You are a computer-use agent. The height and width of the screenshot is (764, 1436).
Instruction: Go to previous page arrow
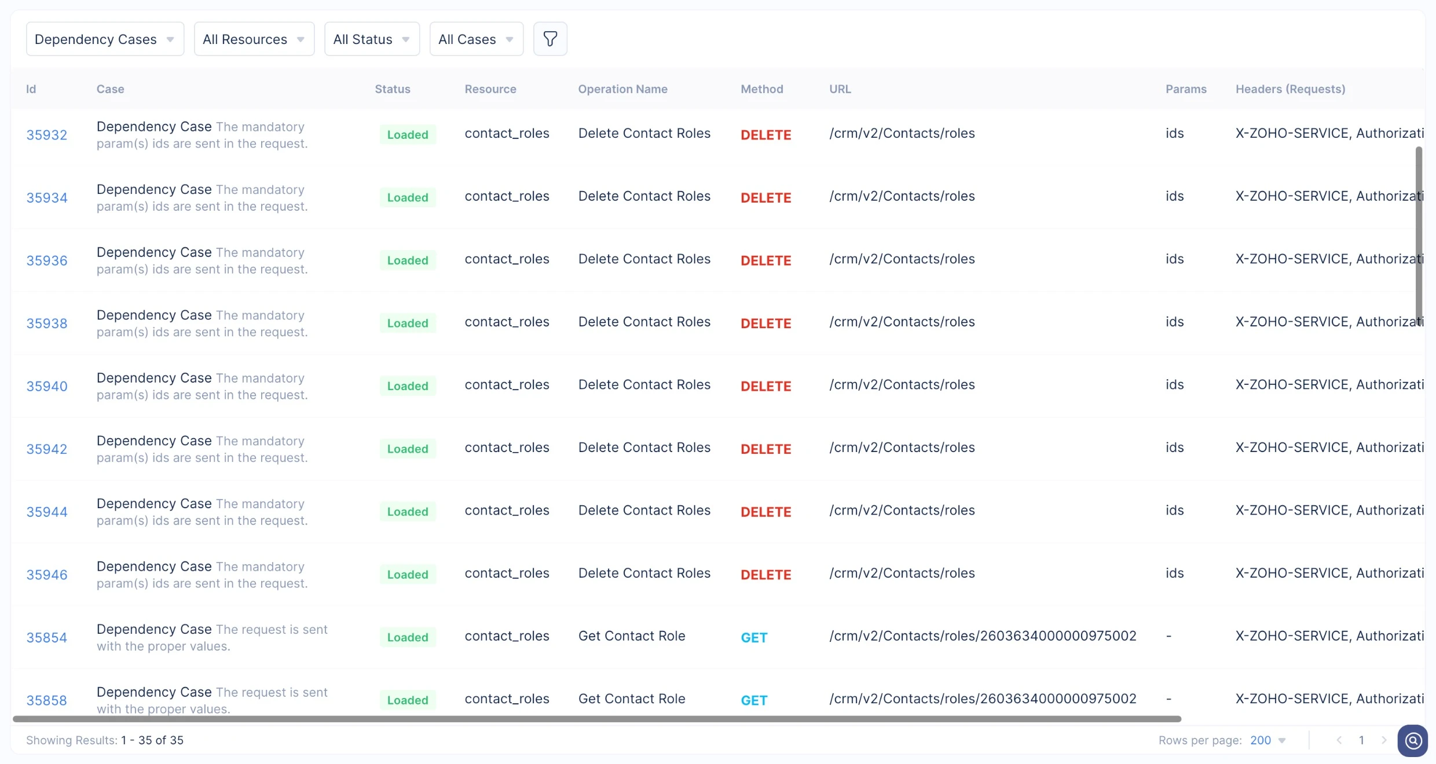(x=1339, y=740)
